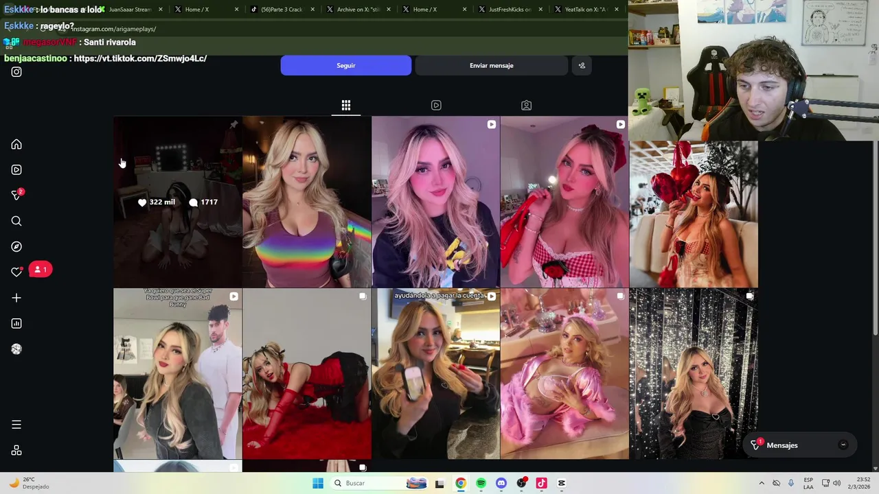Open Explore compass icon in sidebar
Screen dimensions: 879x494
[16, 246]
